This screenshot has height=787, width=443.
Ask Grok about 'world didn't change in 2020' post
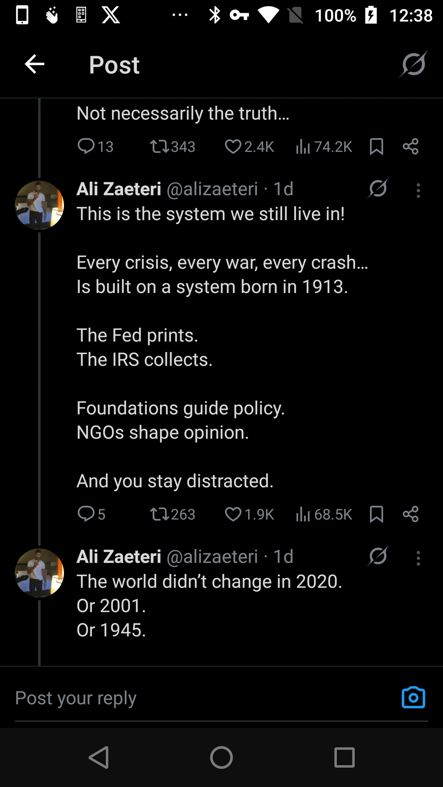[x=378, y=557]
